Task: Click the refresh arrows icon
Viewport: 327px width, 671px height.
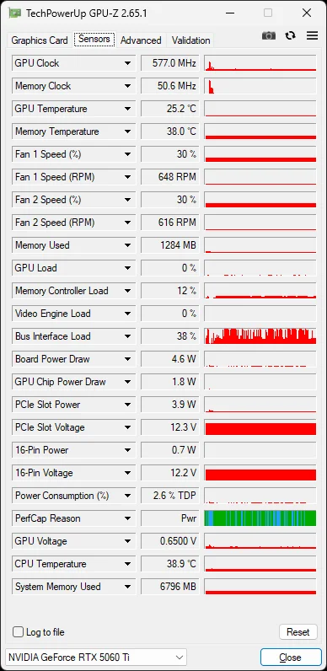Action: point(291,36)
